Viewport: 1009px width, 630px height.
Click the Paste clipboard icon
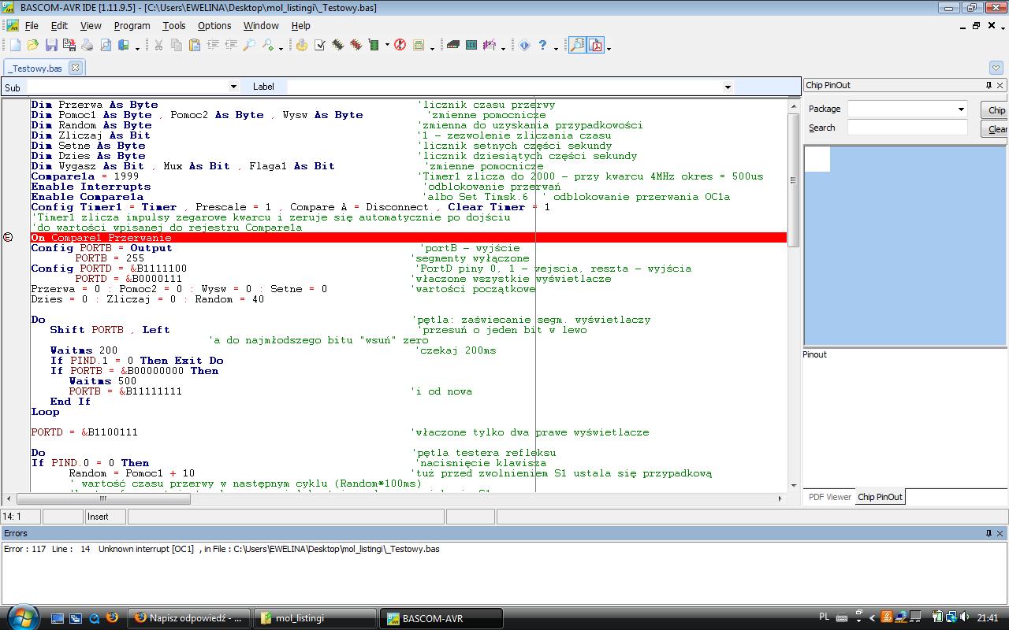(x=194, y=46)
